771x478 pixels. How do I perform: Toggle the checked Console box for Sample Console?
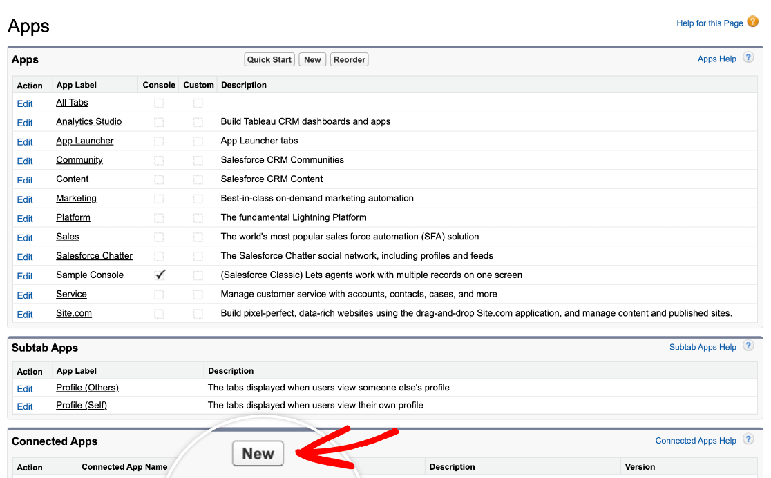click(x=160, y=275)
